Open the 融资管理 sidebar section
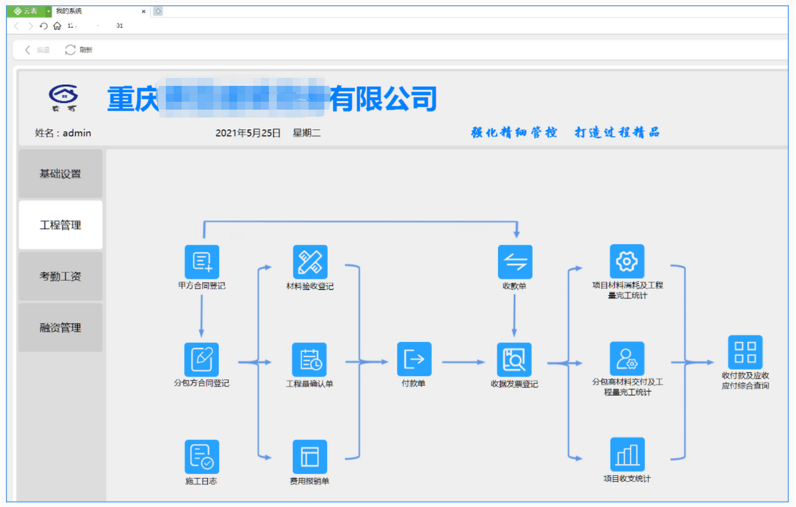Screen dimensions: 796x507 click(60, 327)
